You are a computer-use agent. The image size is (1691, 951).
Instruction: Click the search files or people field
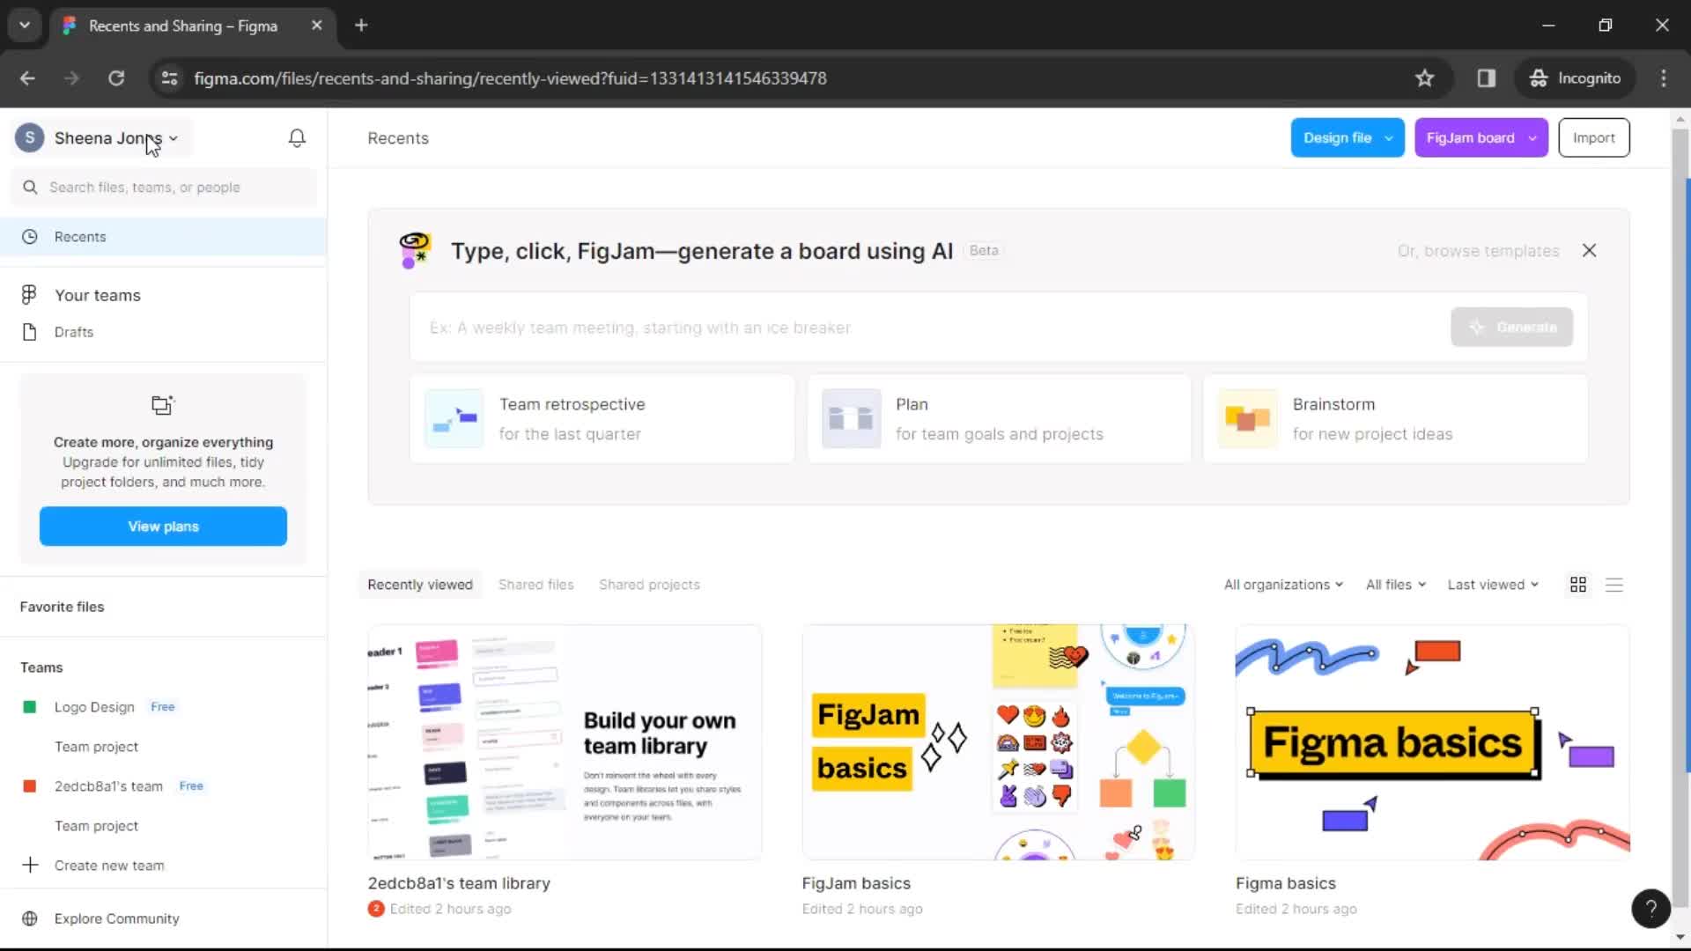pos(163,187)
